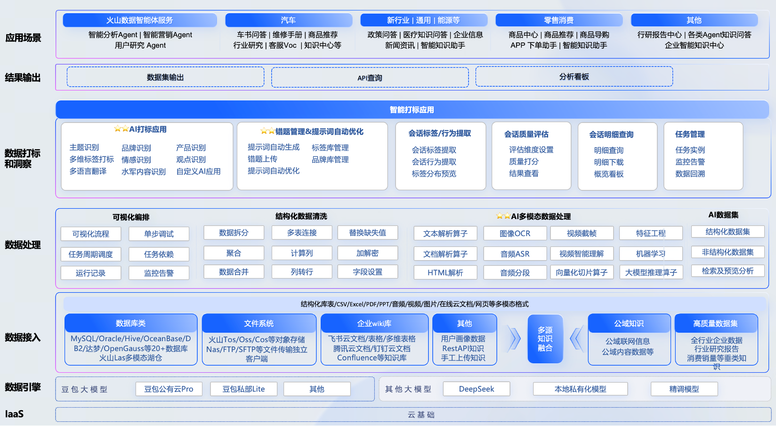Click the 聚合 box
Viewport: 776px width, 426px height.
tap(234, 253)
